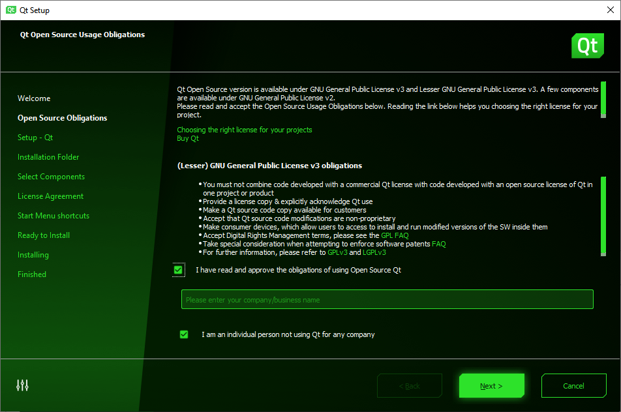621x412 pixels.
Task: Open the LGPLv3 link
Action: [374, 252]
